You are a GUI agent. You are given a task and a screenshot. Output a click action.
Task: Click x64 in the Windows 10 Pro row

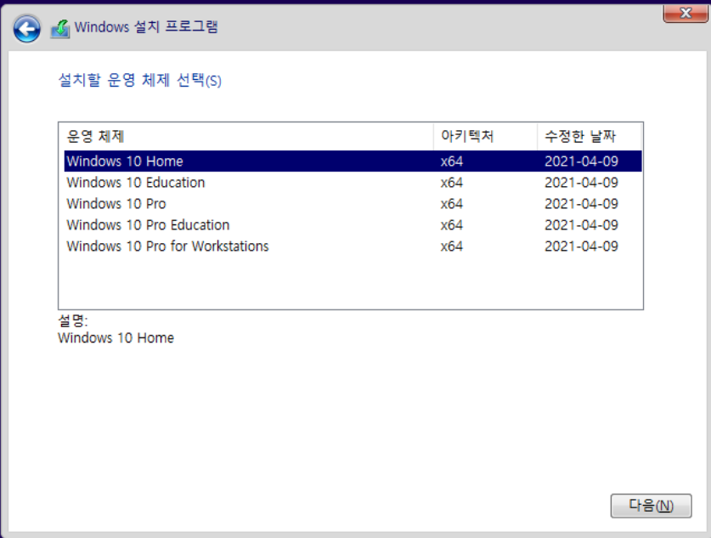point(452,204)
